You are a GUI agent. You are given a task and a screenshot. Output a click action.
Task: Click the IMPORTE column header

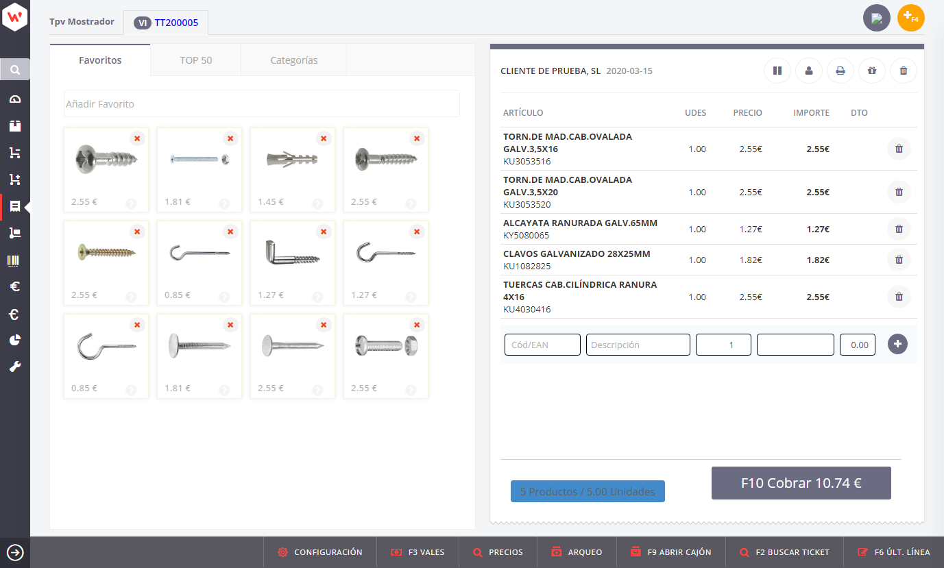811,112
